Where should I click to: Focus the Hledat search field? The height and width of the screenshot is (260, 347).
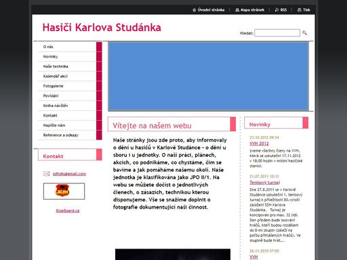pyautogui.click(x=277, y=33)
